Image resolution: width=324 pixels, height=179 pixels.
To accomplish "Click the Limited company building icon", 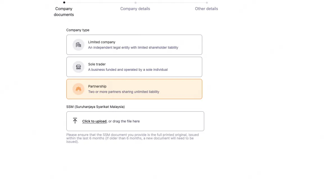I will point(78,45).
